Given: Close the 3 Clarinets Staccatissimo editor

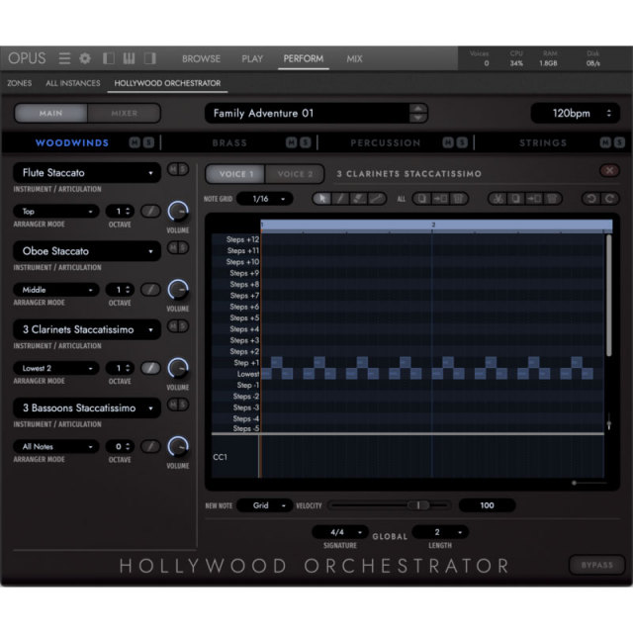Looking at the screenshot, I should (x=609, y=171).
